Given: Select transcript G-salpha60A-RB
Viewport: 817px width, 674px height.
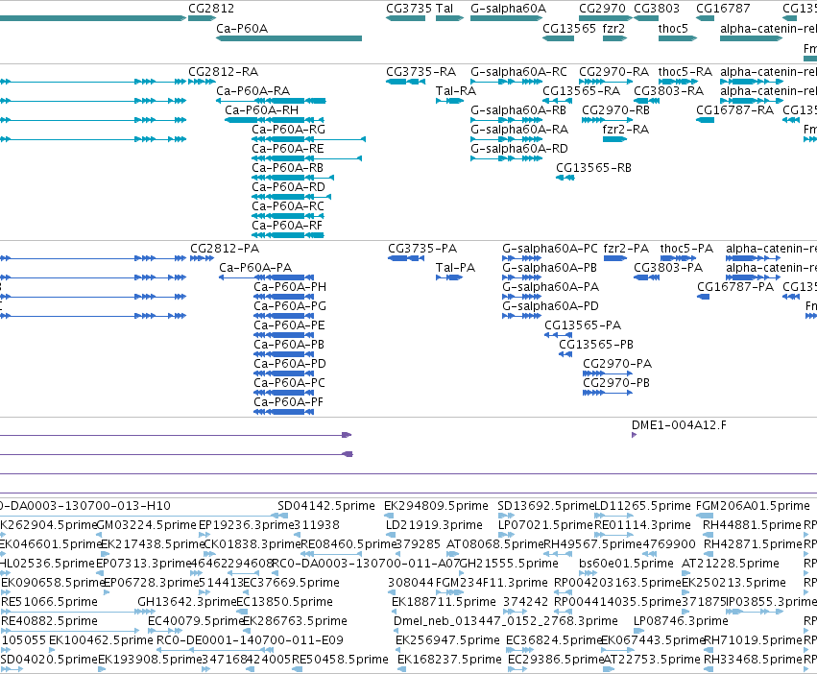Looking at the screenshot, I should (507, 120).
